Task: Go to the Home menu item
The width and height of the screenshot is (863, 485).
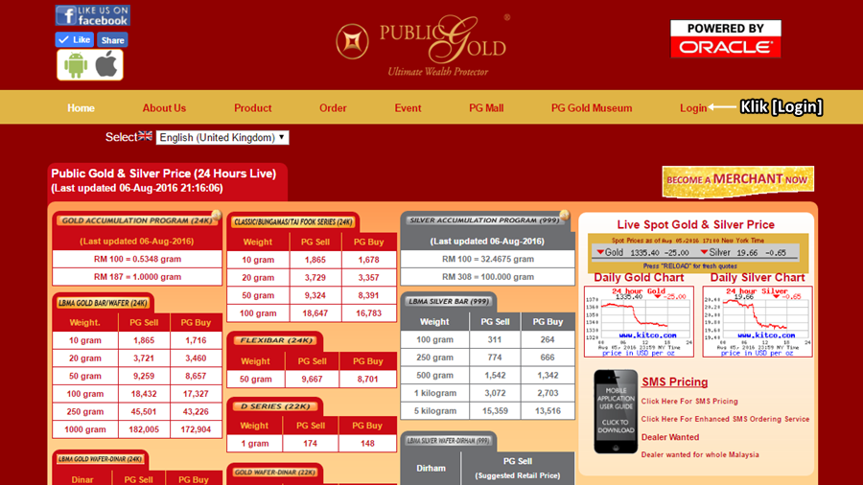Action: click(81, 107)
